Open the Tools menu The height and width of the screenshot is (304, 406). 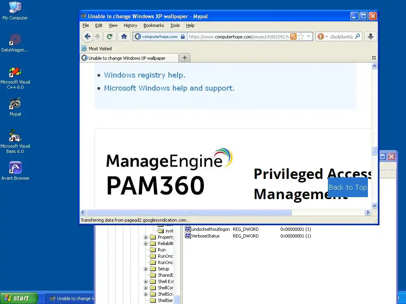[x=175, y=25]
